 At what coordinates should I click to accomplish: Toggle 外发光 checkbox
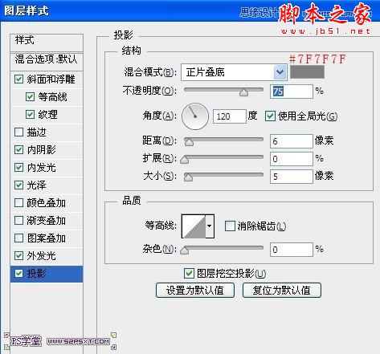pyautogui.click(x=18, y=255)
